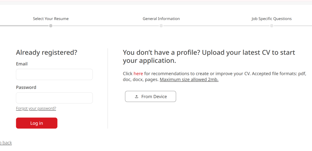
Task: Click the upload arrow icon in From Device
Action: [136, 97]
